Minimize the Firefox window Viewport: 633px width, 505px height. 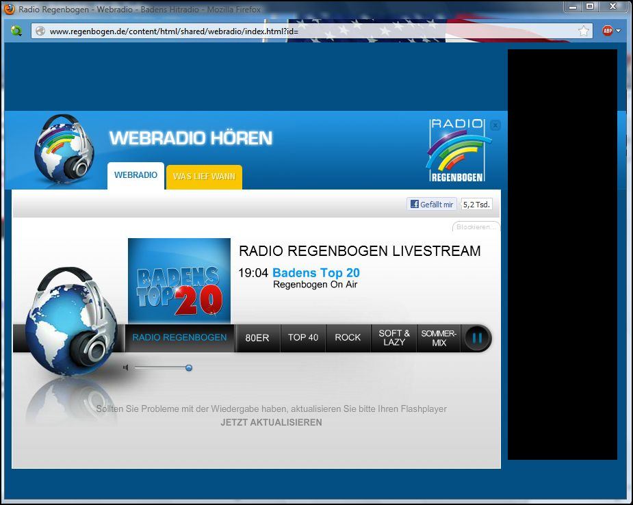point(573,6)
